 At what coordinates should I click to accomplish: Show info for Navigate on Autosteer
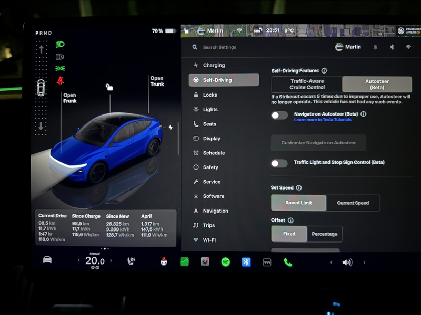tap(363, 114)
